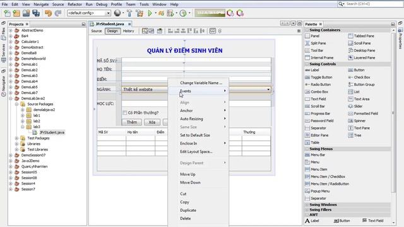Screen dimensions: 404x227
Task: Click the Xóa button in form
Action: [151, 122]
